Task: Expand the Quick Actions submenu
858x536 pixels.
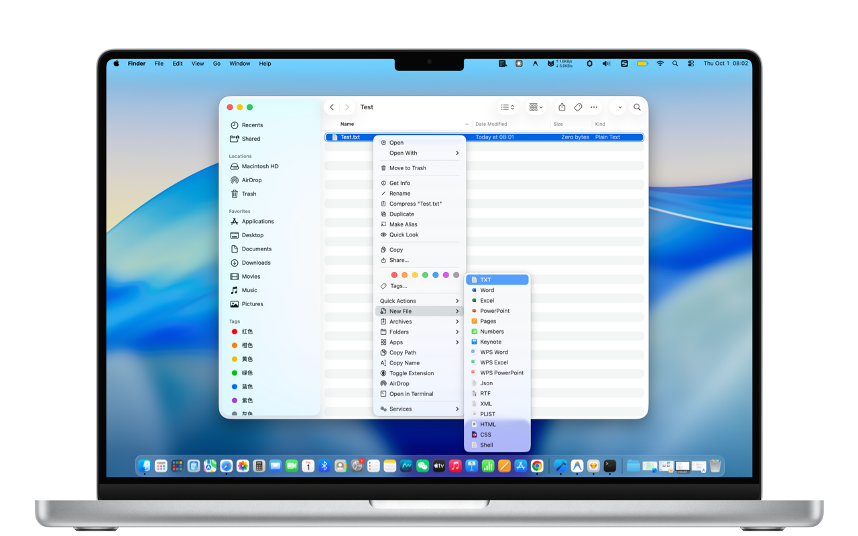Action: pos(420,301)
